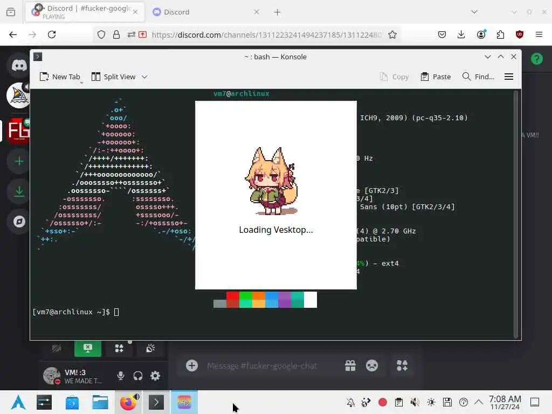The height and width of the screenshot is (414, 552).
Task: Open Discord home direct messages icon
Action: click(x=19, y=65)
